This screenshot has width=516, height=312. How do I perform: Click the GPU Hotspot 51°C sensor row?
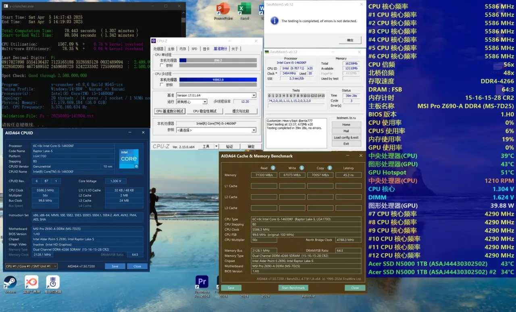(441, 173)
